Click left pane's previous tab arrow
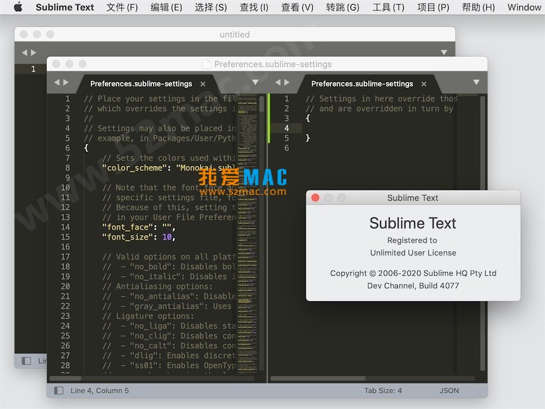The height and width of the screenshot is (409, 545). pyautogui.click(x=57, y=82)
